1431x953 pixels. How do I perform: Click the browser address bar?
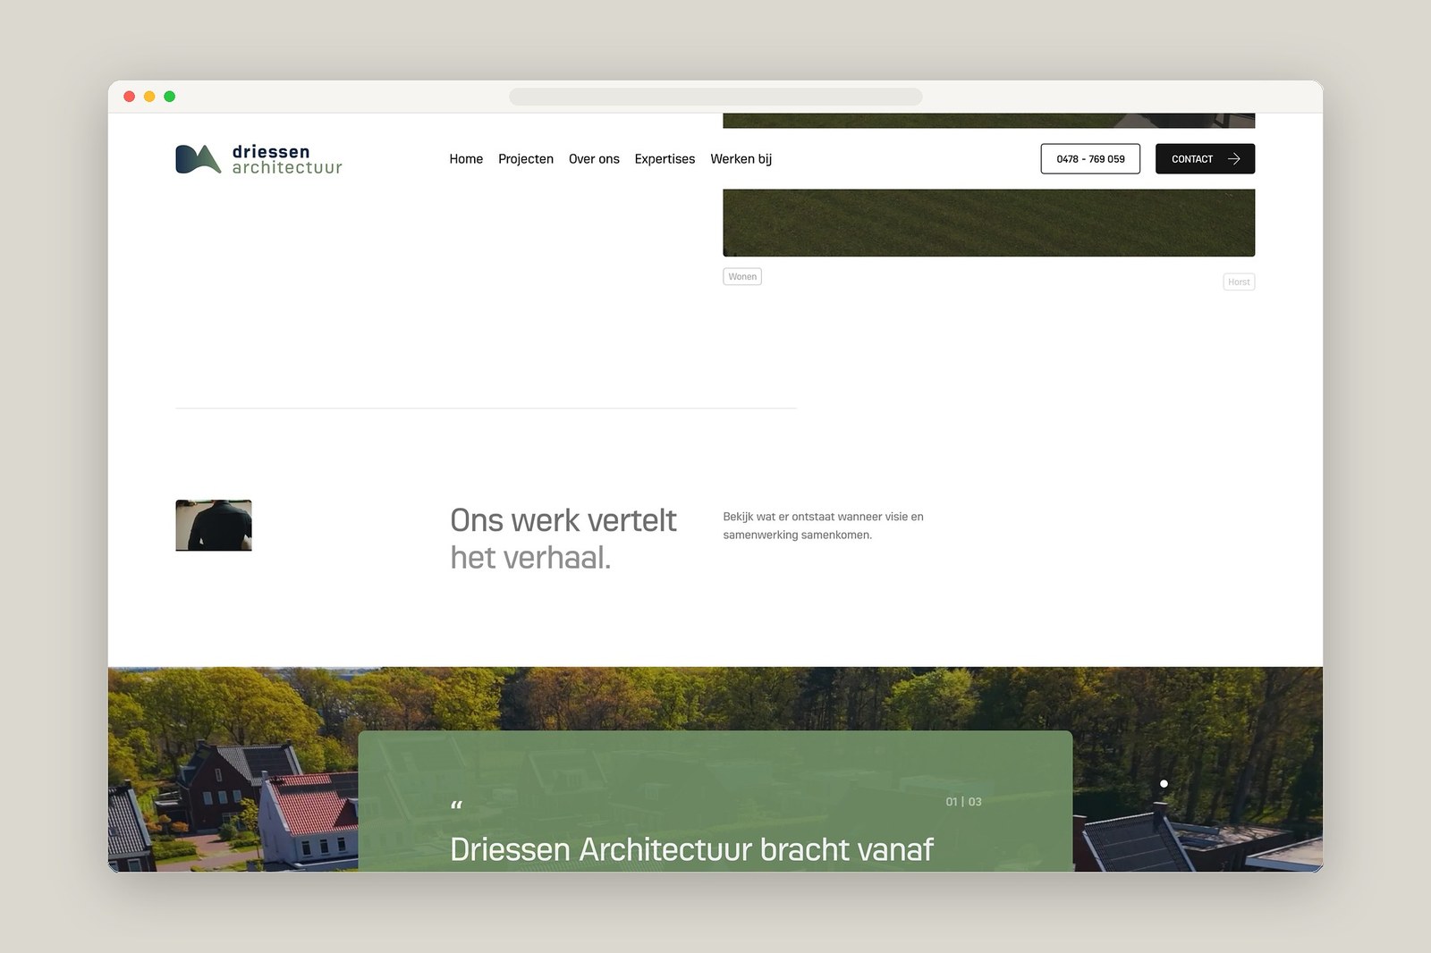pyautogui.click(x=715, y=97)
